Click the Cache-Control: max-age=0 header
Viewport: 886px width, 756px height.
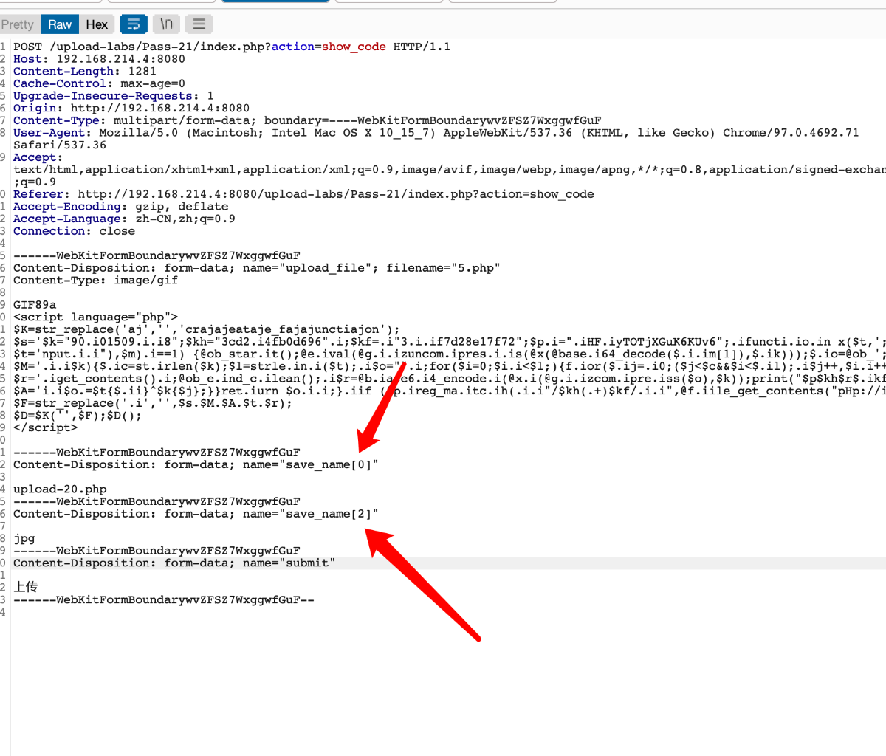99,83
